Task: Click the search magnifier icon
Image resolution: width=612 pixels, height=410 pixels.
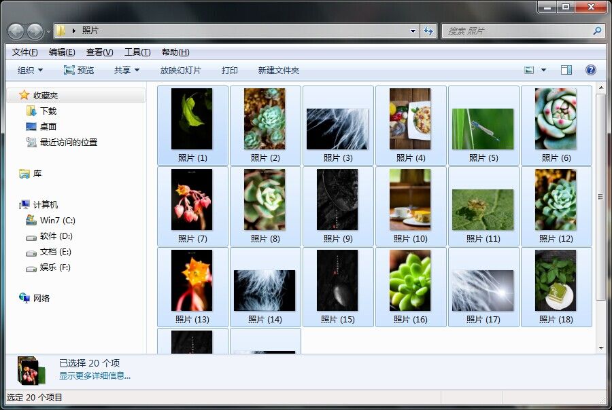Action: 597,31
